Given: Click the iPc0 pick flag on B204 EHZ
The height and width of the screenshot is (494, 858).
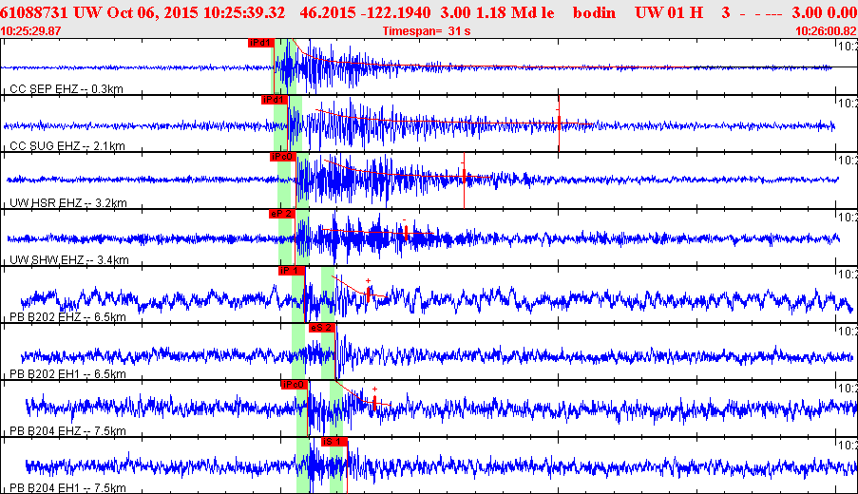Looking at the screenshot, I should [x=294, y=385].
